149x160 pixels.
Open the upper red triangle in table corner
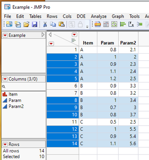74,35
